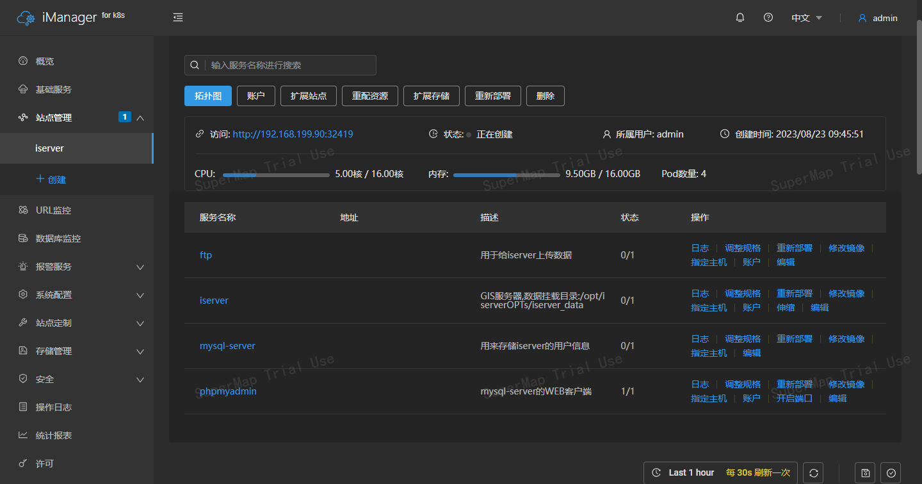Viewport: 922px width, 484px height.
Task: Click 修改镜像 for the ftp service
Action: coord(846,248)
